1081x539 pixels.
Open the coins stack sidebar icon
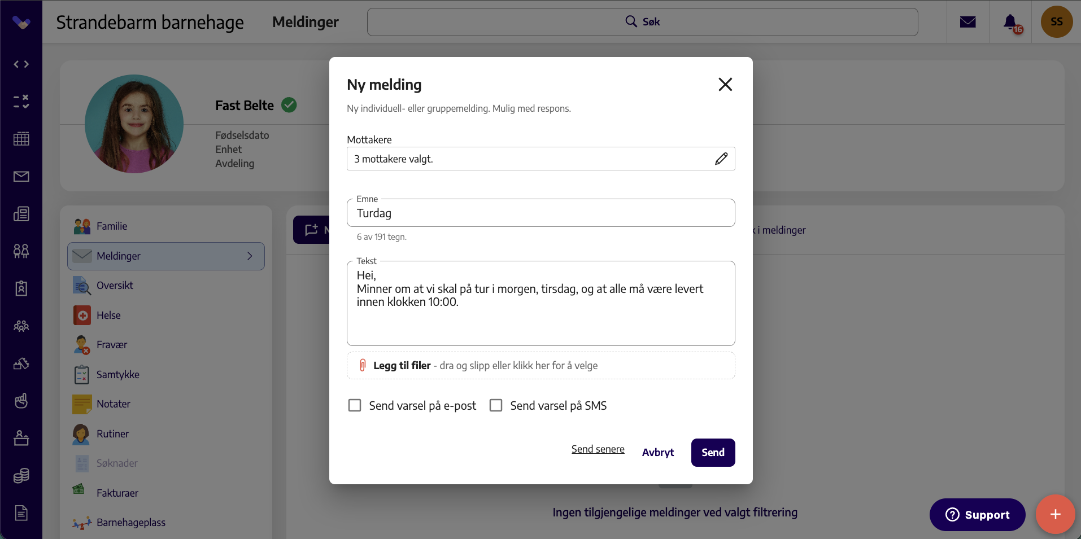coord(21,476)
